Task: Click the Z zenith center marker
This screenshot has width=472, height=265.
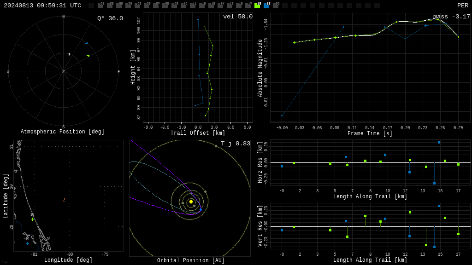Action: coord(63,71)
